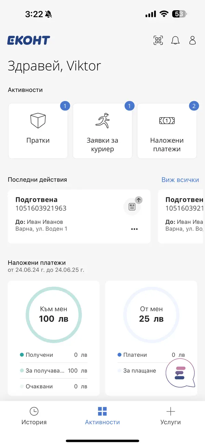This screenshot has height=446, width=205.
Task: Tap the От мен 25 лв ring
Action: 151,315
